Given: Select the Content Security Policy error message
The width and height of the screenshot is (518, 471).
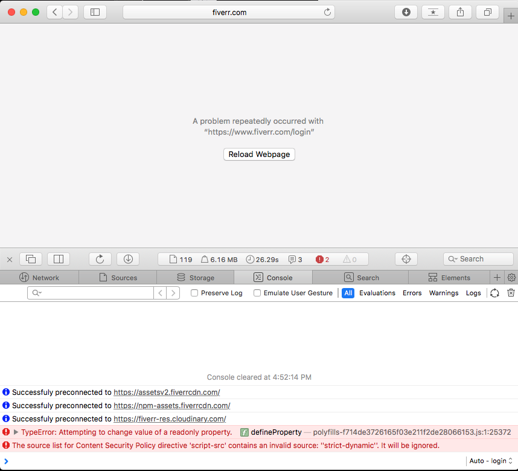Looking at the screenshot, I should (x=226, y=446).
